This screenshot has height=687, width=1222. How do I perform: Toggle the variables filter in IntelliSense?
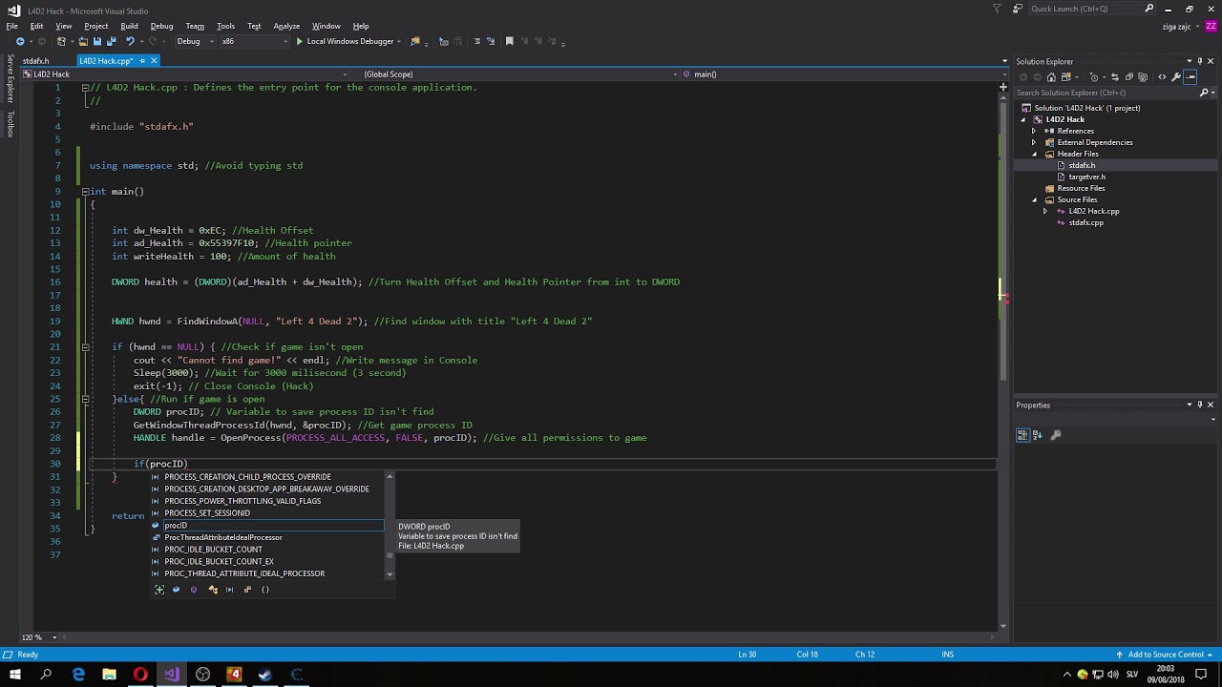(176, 590)
